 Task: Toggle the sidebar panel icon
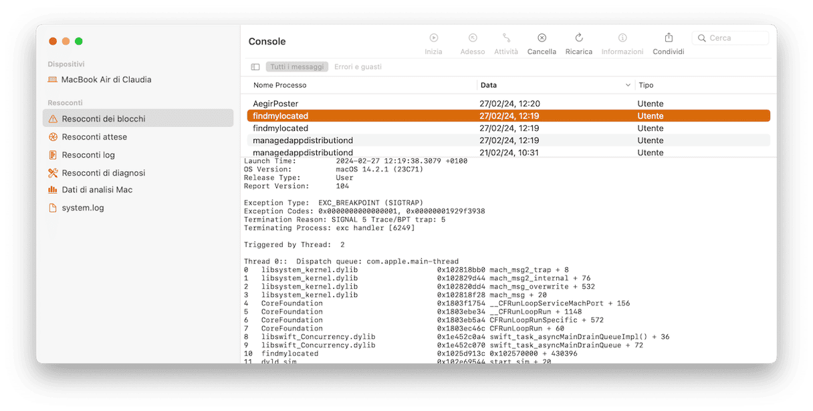pos(255,67)
